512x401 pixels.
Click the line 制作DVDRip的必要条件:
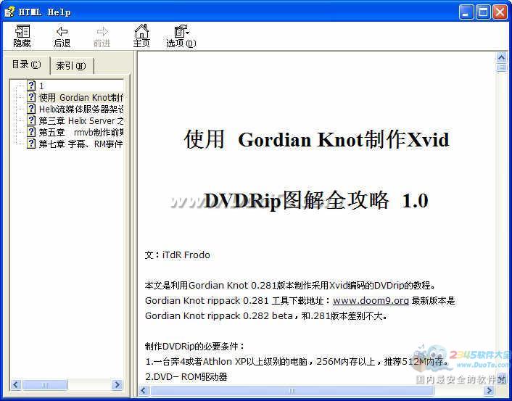[x=194, y=346]
